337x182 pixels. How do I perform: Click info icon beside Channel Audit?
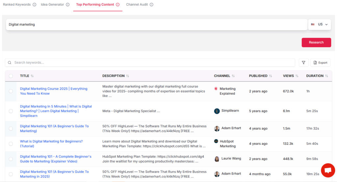151,5
